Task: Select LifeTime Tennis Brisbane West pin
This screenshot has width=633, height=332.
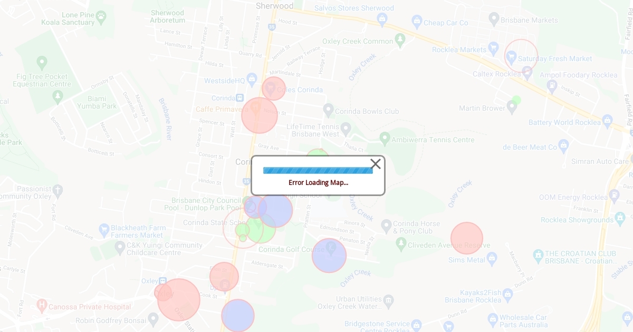Action: click(346, 128)
